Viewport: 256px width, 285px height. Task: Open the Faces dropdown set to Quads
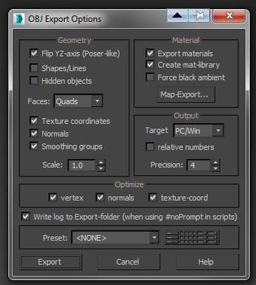pyautogui.click(x=78, y=101)
